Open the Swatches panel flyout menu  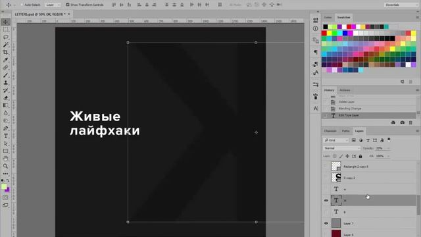[417, 17]
